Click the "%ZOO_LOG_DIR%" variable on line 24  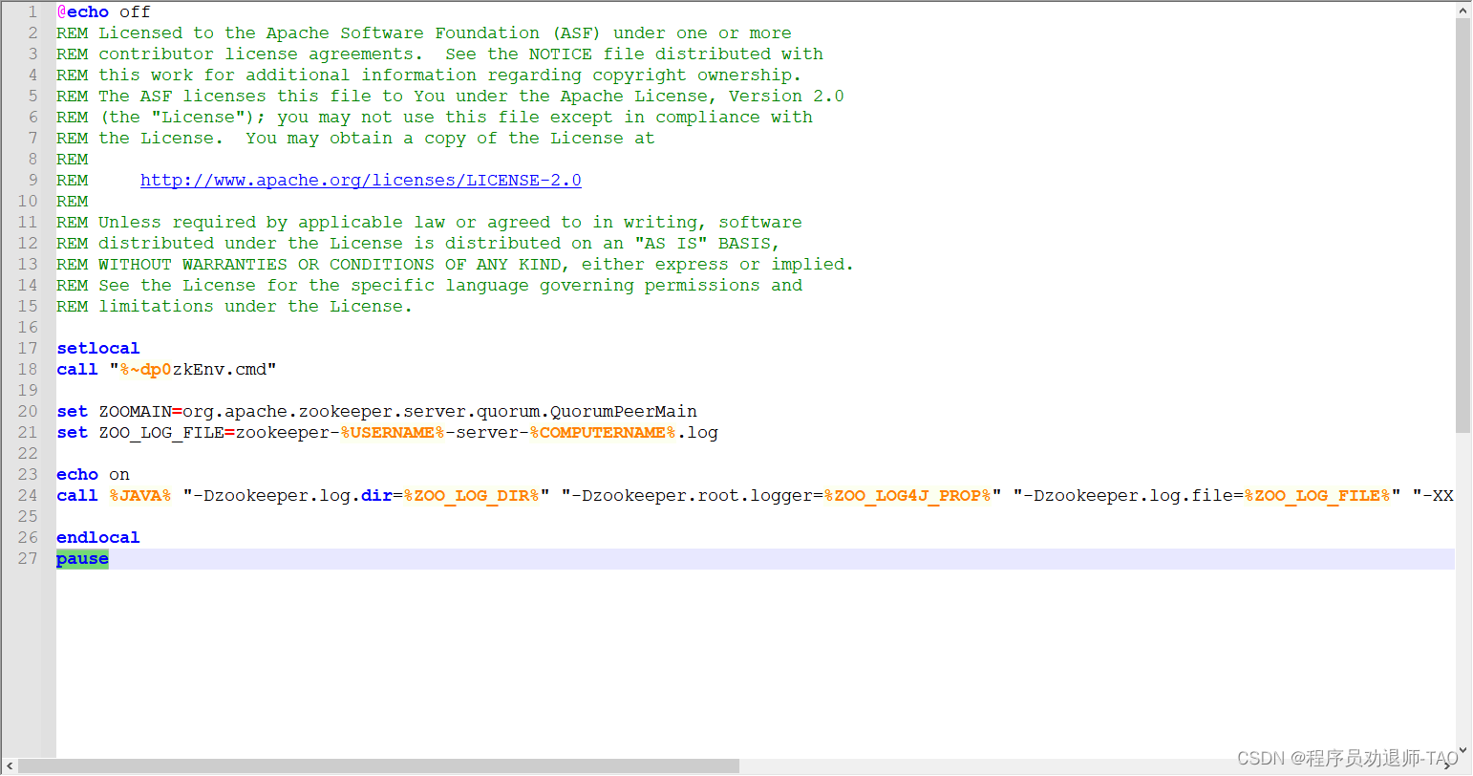(x=472, y=495)
